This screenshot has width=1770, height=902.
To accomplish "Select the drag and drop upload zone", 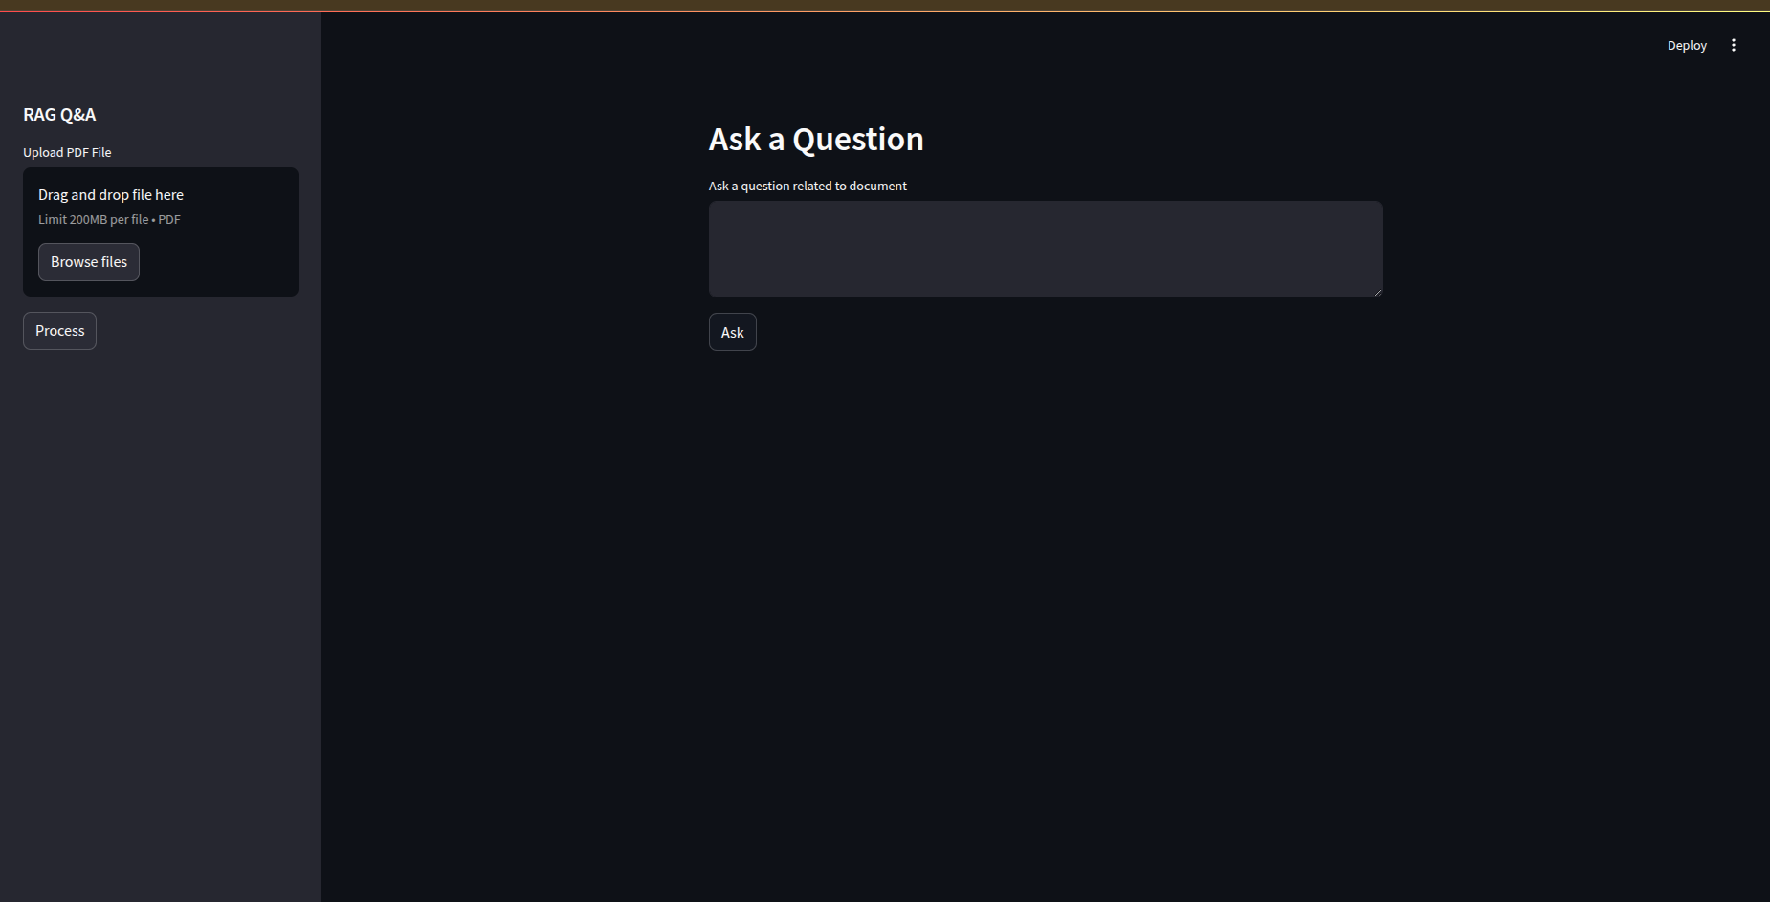I will pyautogui.click(x=160, y=232).
